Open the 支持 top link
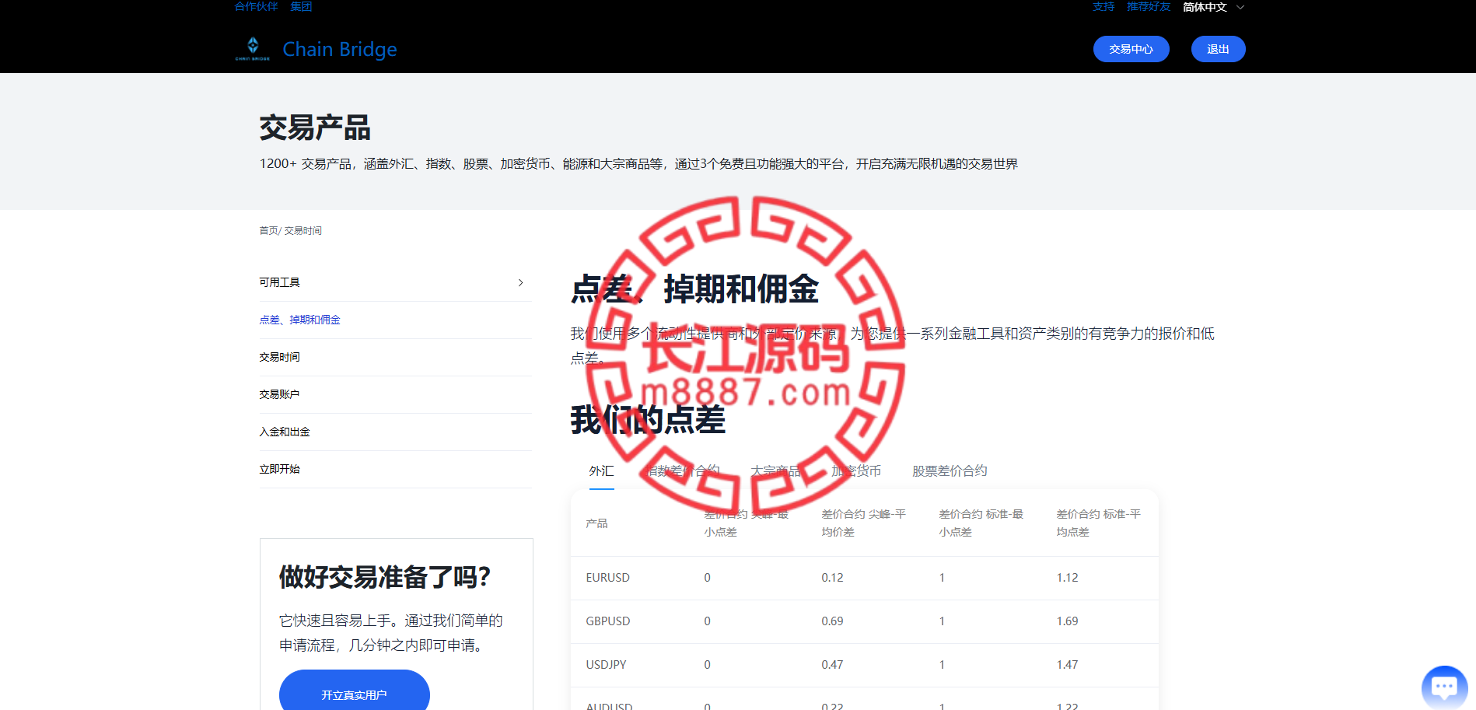The width and height of the screenshot is (1476, 710). point(1104,6)
